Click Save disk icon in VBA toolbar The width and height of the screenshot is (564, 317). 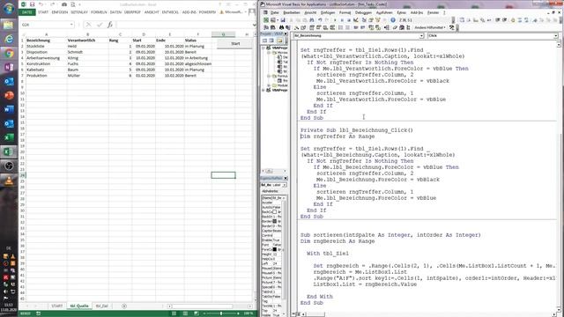click(x=283, y=20)
